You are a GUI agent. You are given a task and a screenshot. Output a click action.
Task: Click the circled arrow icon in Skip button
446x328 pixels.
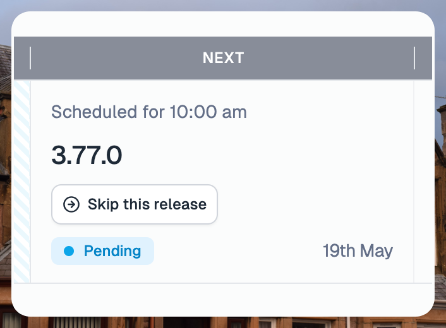[x=71, y=204]
